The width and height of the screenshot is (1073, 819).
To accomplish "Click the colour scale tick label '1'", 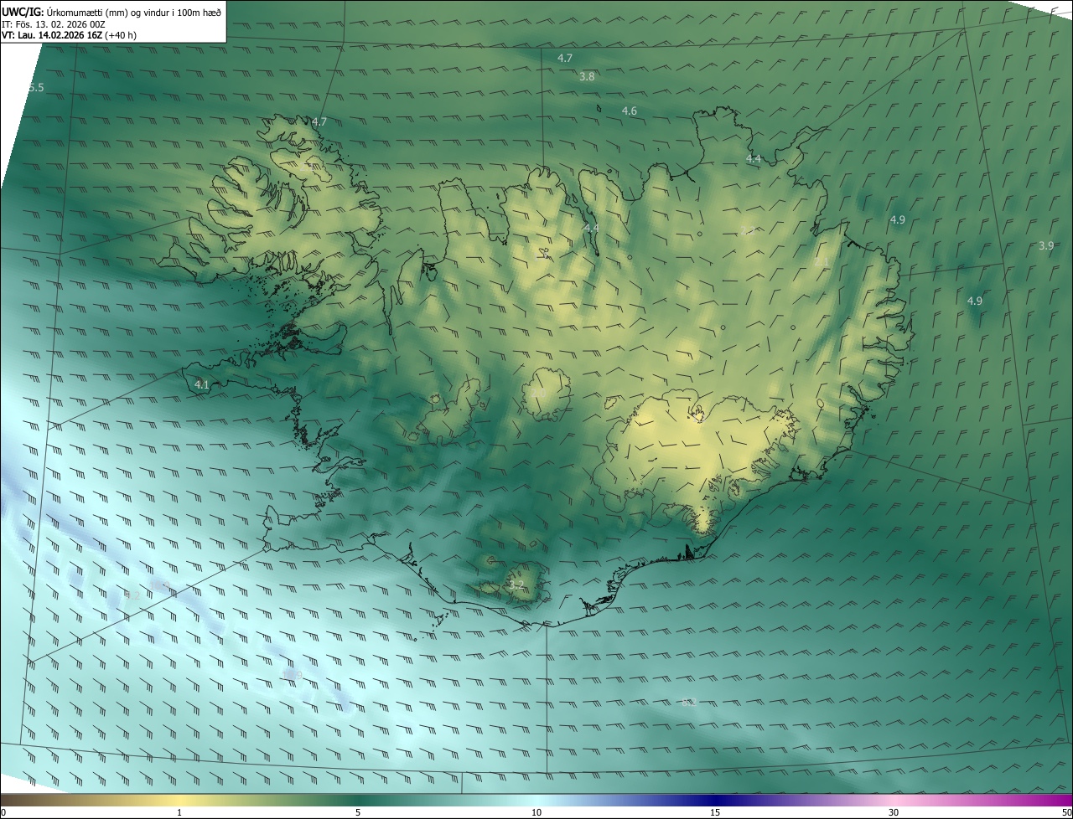I will [x=179, y=812].
